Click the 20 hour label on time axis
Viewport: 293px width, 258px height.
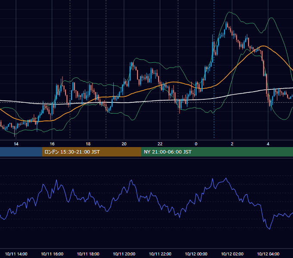(124, 144)
